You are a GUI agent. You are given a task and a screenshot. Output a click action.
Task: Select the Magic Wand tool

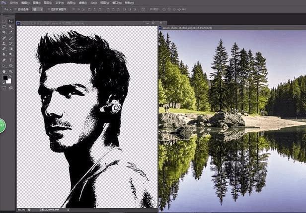11,27
